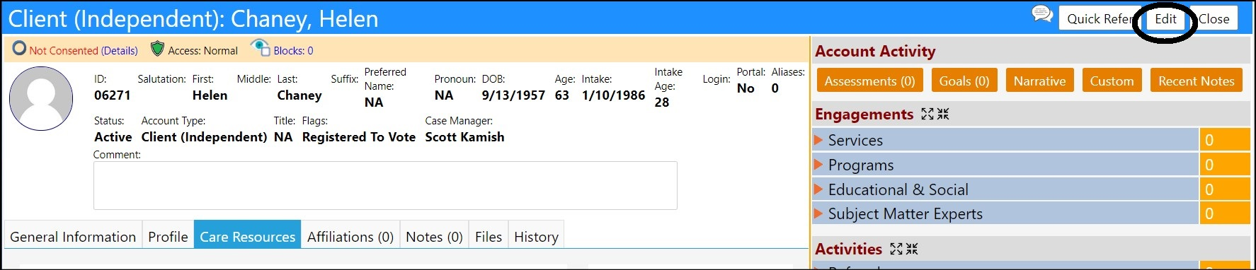Click the Not Consented status text

click(x=64, y=51)
